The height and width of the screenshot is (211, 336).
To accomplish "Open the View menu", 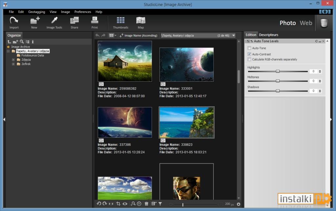I will (x=53, y=12).
